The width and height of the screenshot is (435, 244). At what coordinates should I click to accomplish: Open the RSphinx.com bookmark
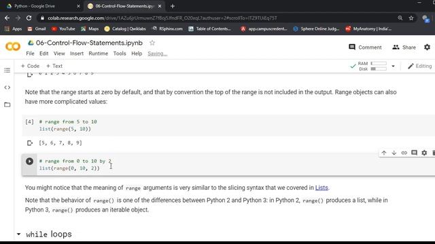(167, 28)
